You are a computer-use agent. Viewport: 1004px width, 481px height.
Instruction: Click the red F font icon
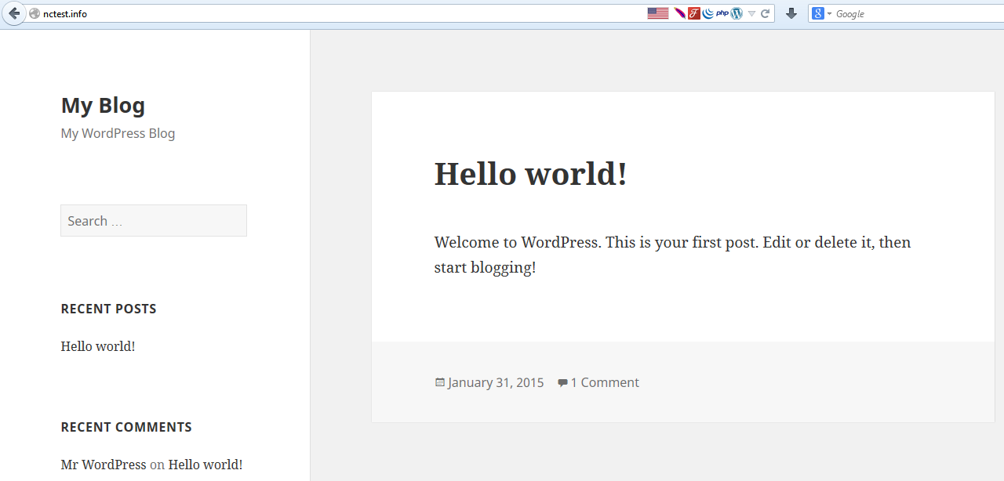tap(693, 13)
